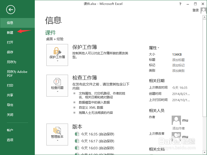The height and width of the screenshot is (155, 207).
Task: Click the 登录 sign-in link
Action: click(x=196, y=10)
